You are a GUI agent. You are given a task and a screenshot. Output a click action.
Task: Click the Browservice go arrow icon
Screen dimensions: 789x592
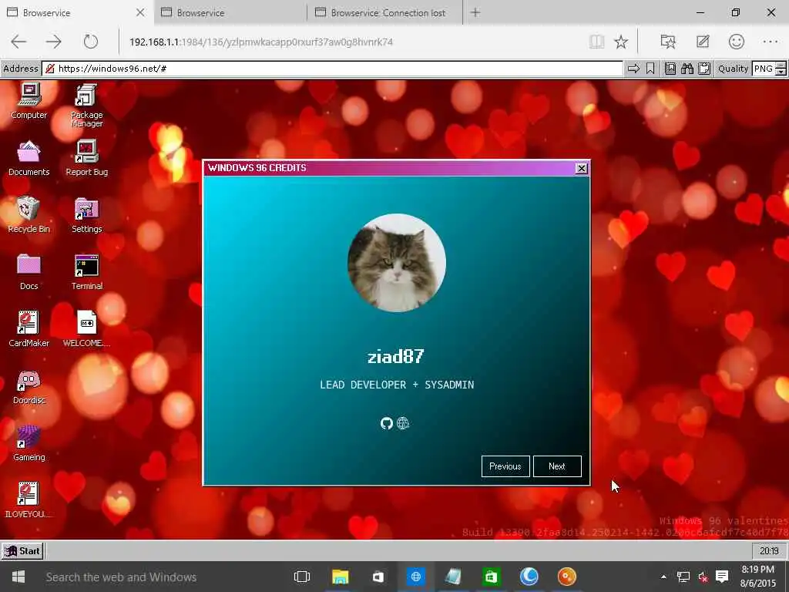[x=633, y=69]
